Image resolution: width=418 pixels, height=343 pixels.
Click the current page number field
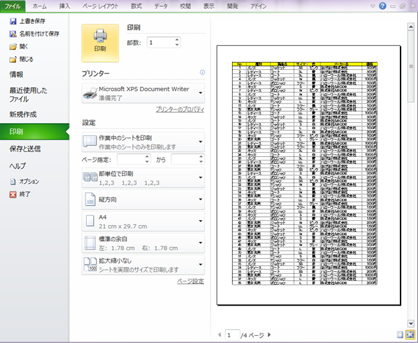click(232, 335)
